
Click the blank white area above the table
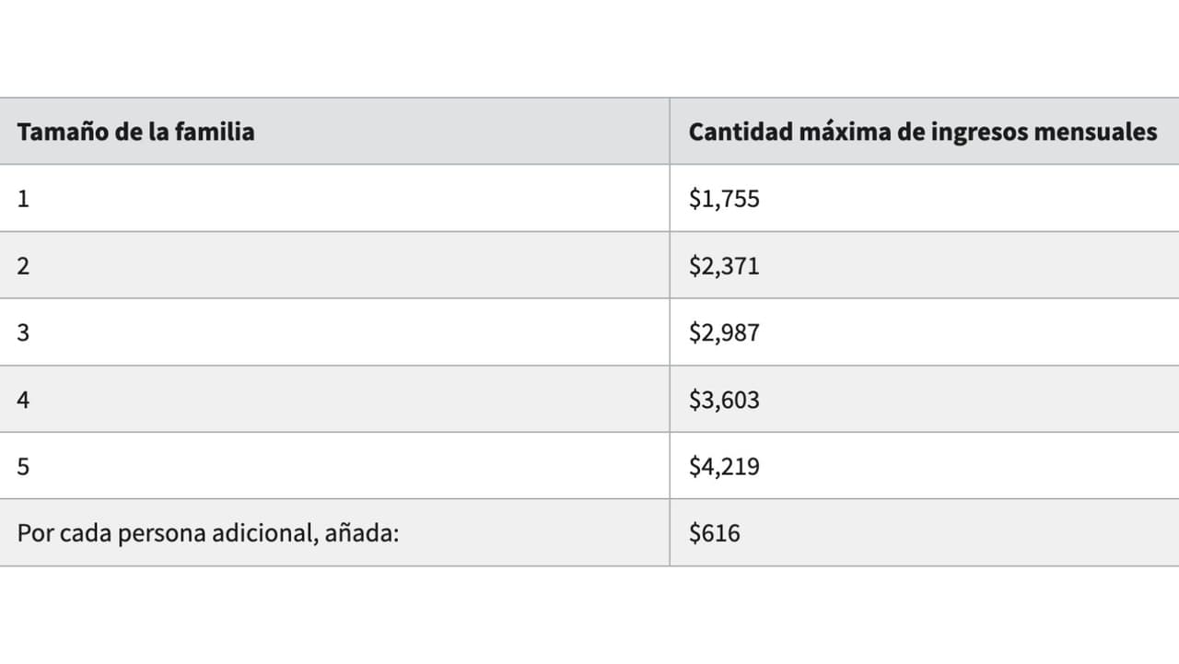589,46
